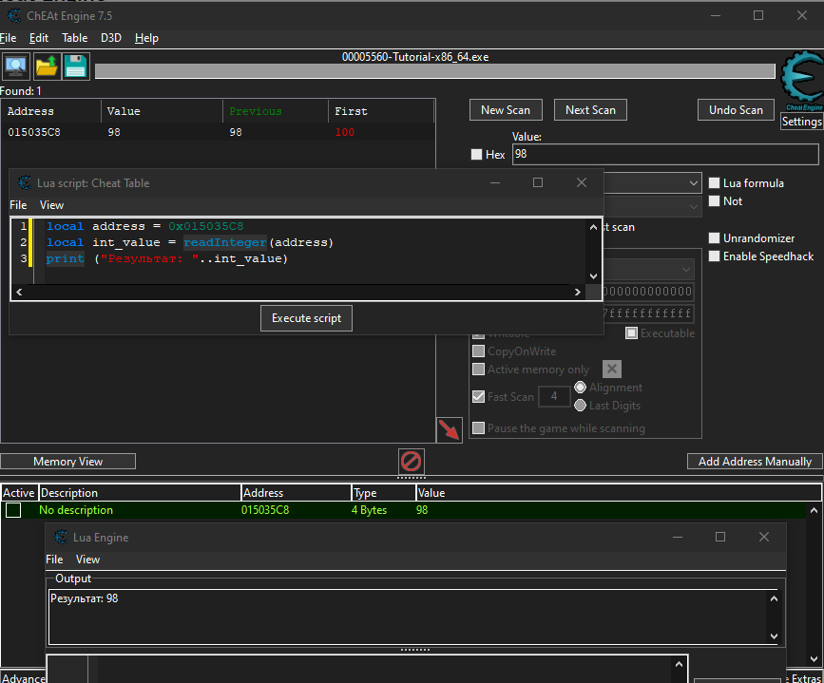The height and width of the screenshot is (683, 824).
Task: Open the D3D menu
Action: point(111,38)
